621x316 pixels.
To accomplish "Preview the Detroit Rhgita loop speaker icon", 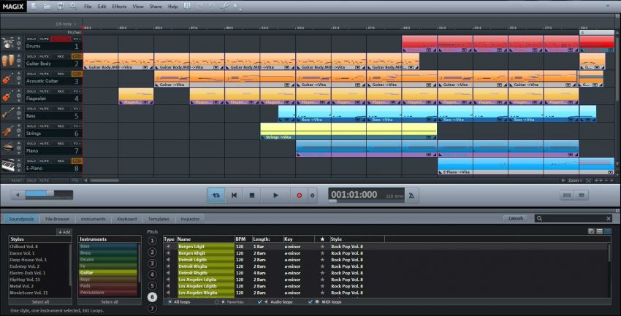I will pos(168,266).
